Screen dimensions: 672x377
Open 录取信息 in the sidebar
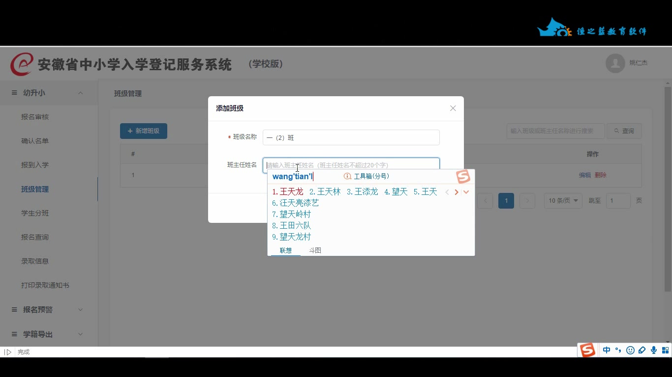coord(35,261)
